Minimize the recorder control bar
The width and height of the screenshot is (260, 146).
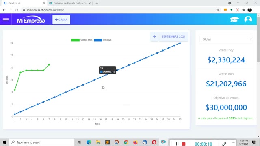[x=233, y=142]
